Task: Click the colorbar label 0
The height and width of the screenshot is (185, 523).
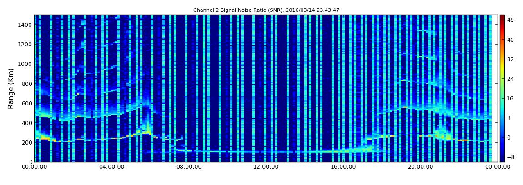Action: [x=509, y=138]
